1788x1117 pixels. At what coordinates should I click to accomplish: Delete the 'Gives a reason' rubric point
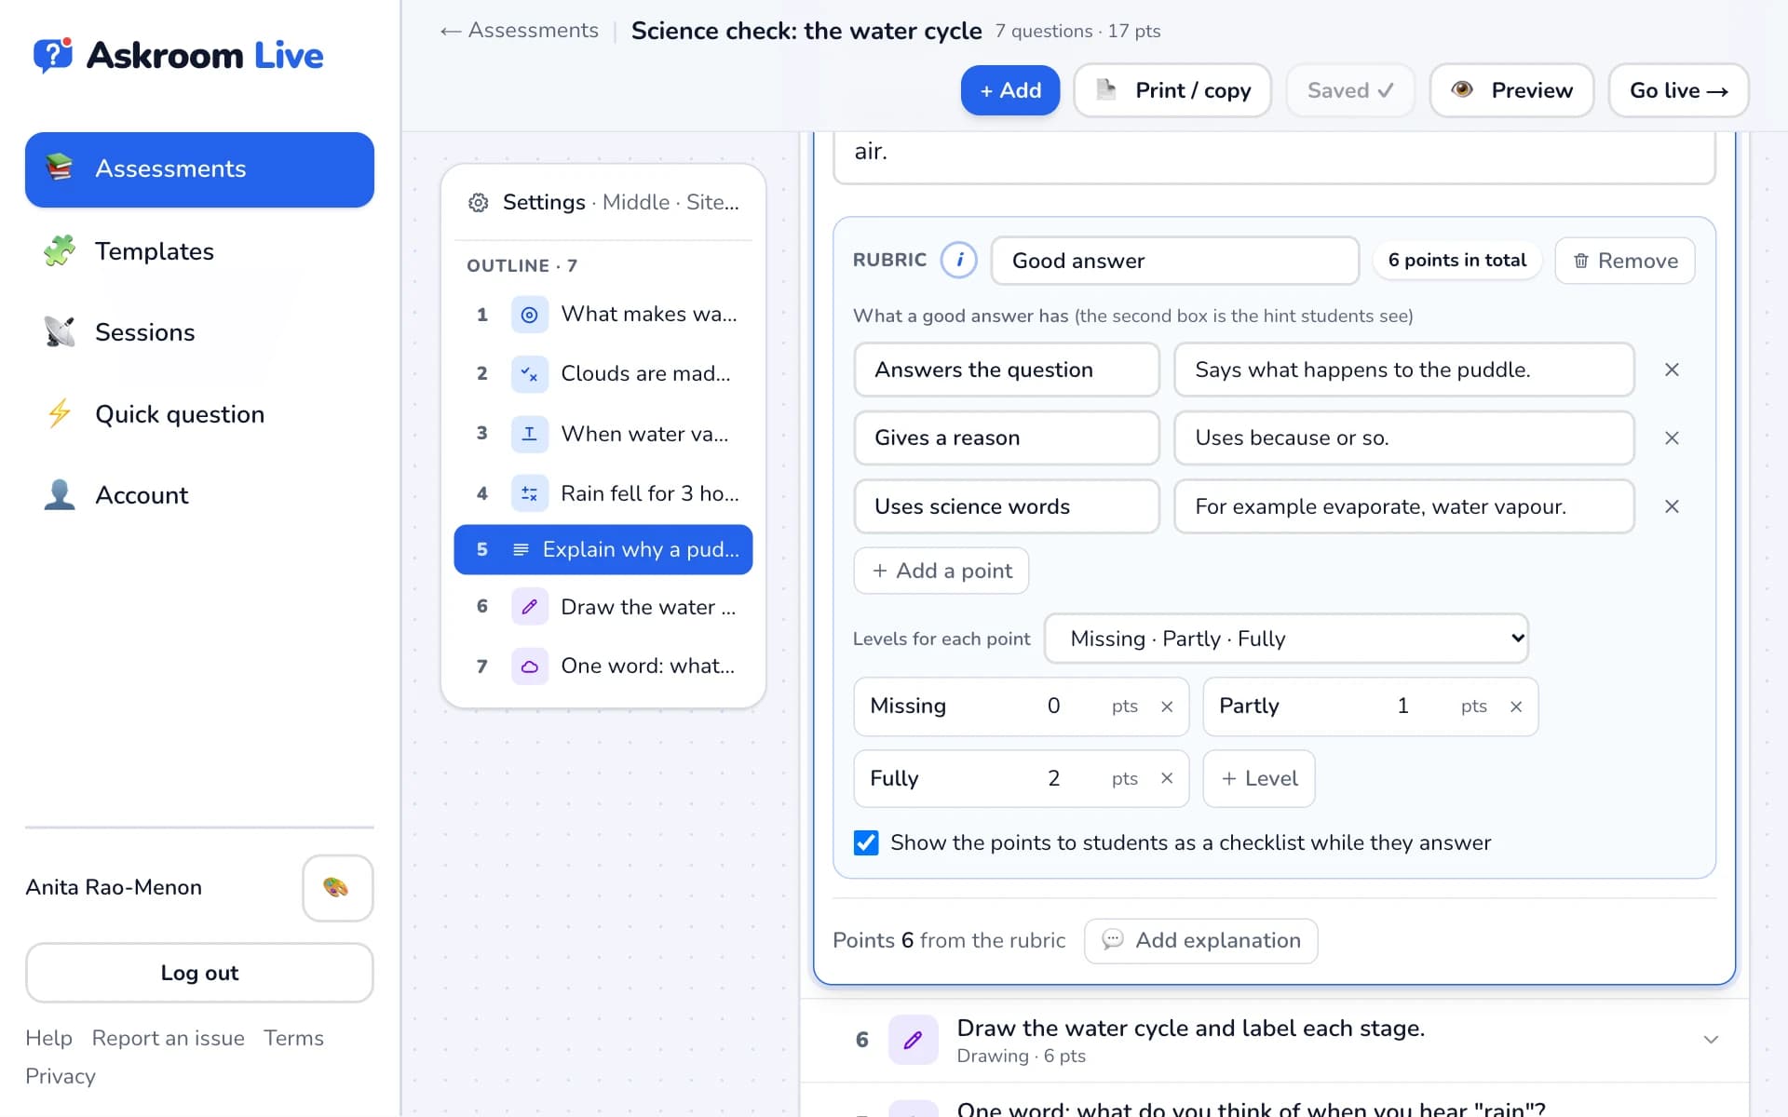1672,437
